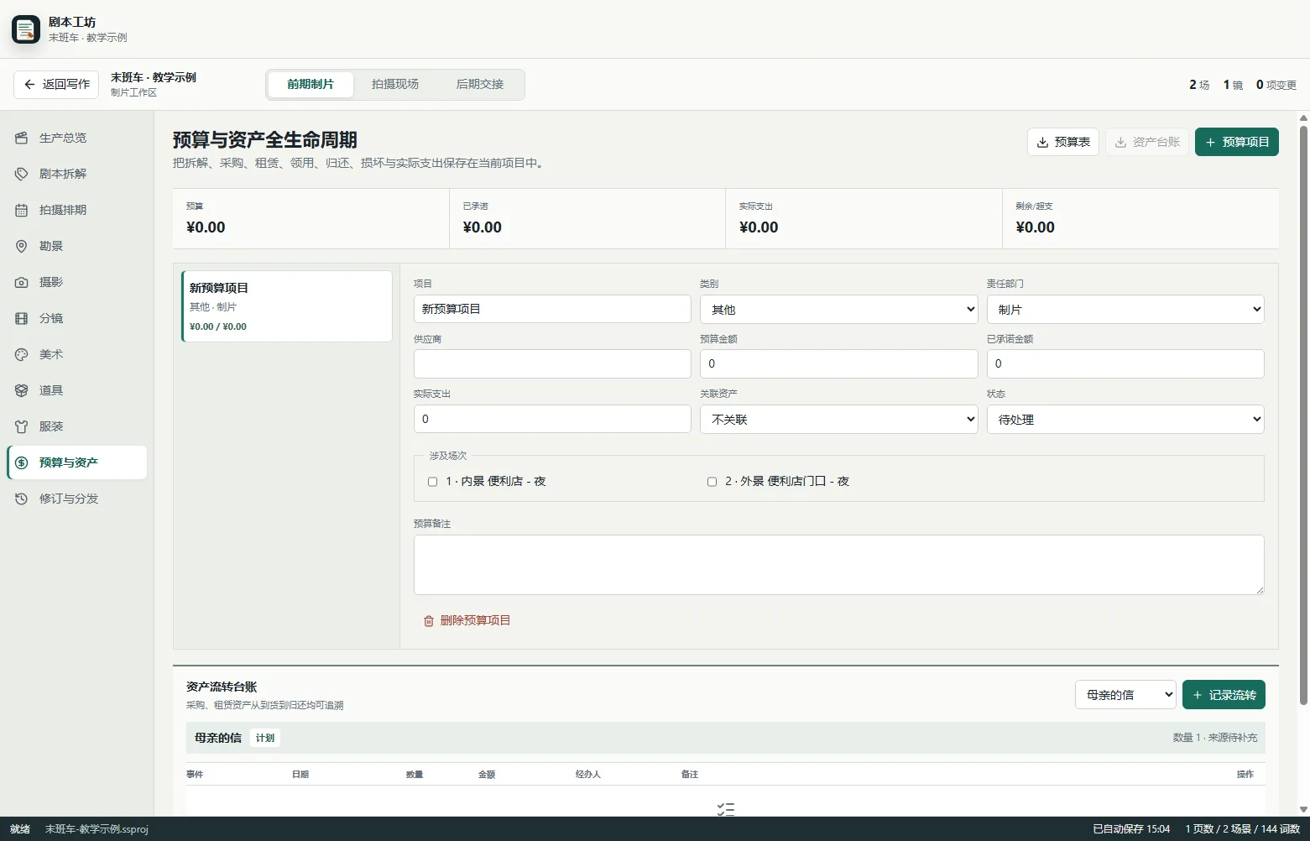This screenshot has height=841, width=1310.
Task: Open 服装 shirt icon in sidebar
Action: coord(22,426)
